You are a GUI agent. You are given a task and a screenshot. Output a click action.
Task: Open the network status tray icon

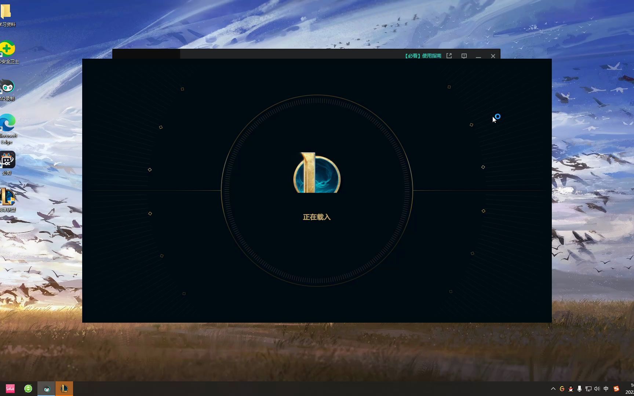point(588,389)
